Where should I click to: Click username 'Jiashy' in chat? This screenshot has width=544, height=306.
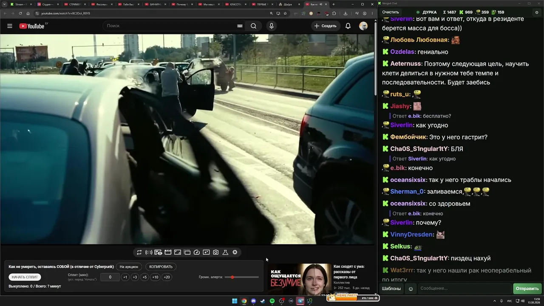tap(400, 106)
